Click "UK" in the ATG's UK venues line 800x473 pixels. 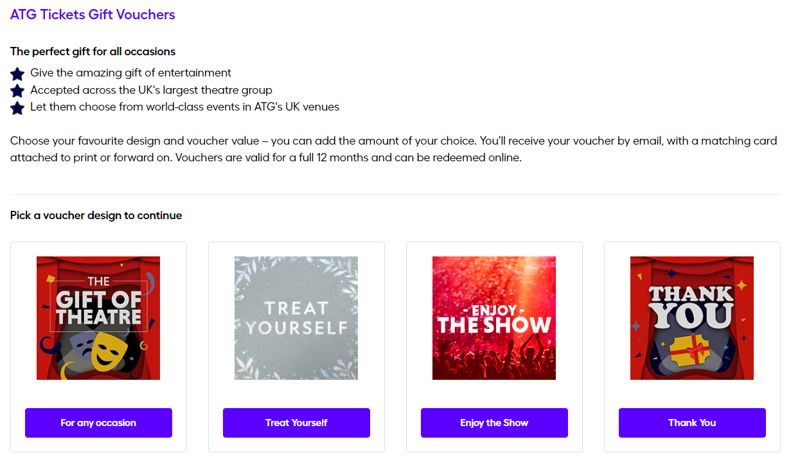tap(294, 107)
